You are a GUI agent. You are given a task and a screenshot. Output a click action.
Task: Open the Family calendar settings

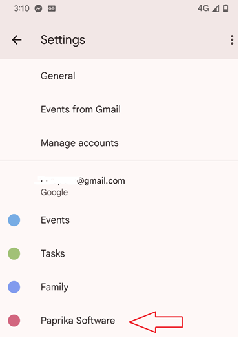coord(119,287)
